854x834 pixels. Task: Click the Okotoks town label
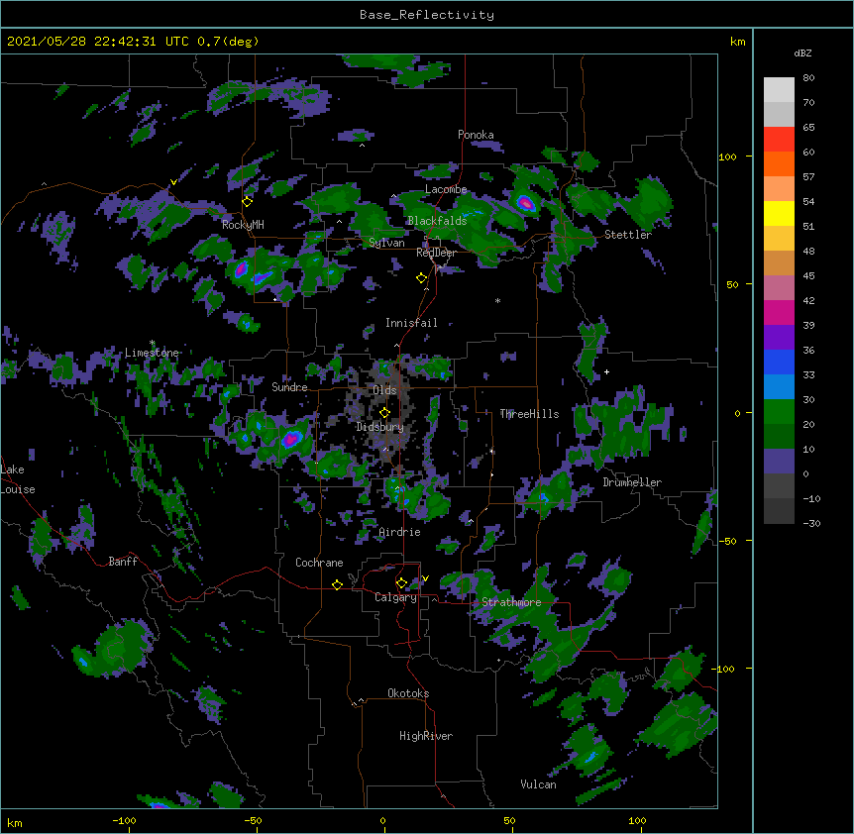click(x=408, y=693)
